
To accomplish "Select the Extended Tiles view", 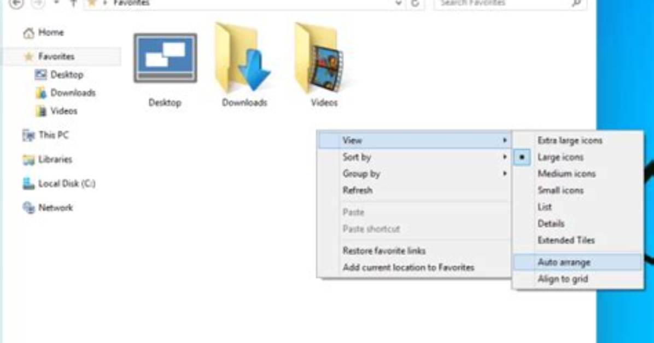I will pos(578,240).
